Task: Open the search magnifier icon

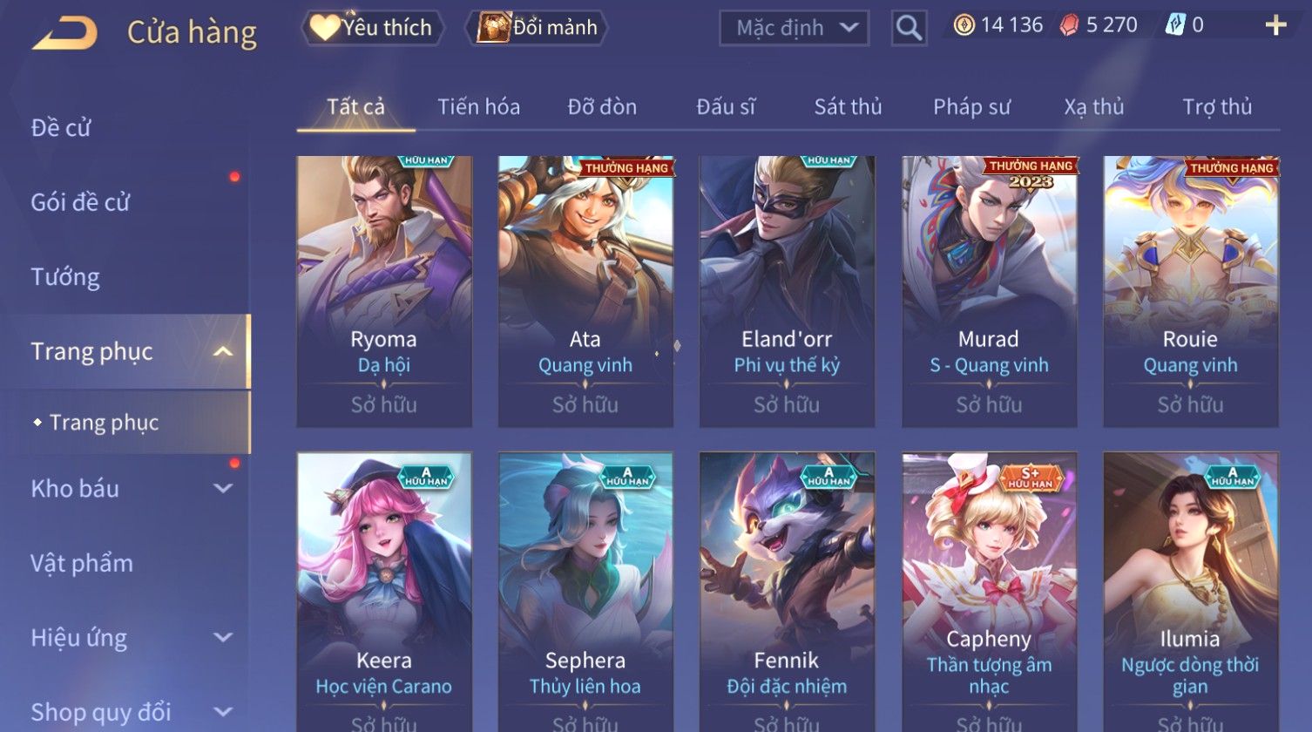Action: point(909,28)
